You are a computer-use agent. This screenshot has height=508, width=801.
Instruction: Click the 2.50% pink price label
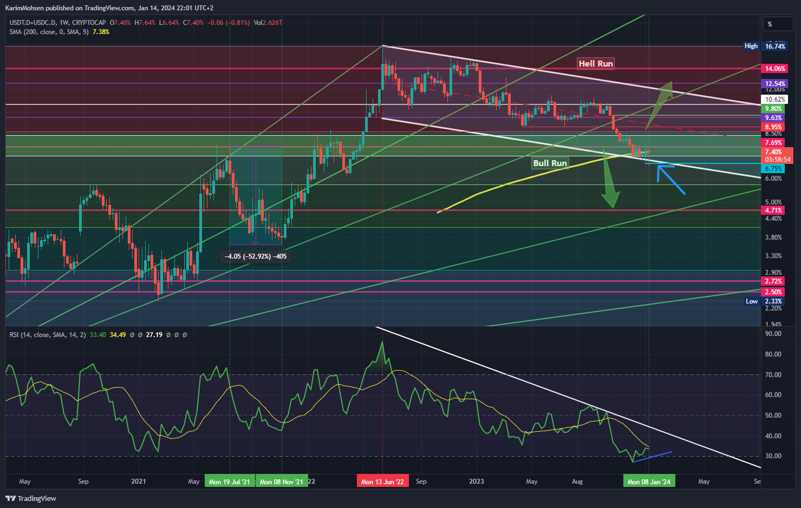click(773, 292)
